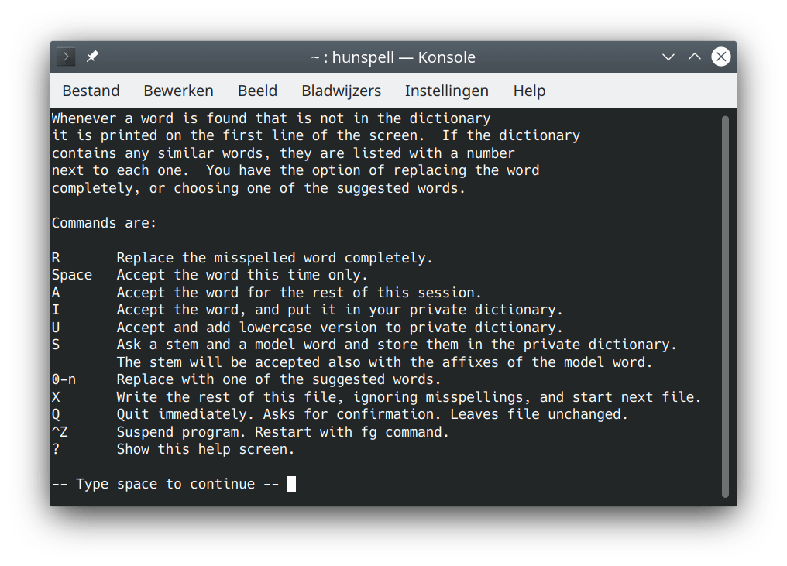This screenshot has width=787, height=566.
Task: Close the Konsole window
Action: click(721, 57)
